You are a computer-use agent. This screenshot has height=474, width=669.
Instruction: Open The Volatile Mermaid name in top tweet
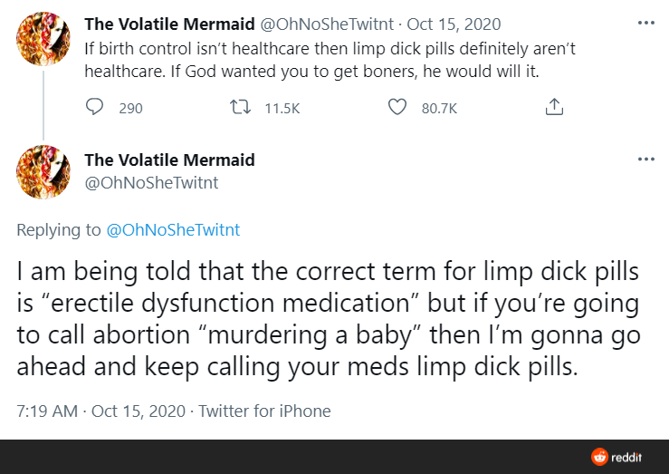(169, 21)
